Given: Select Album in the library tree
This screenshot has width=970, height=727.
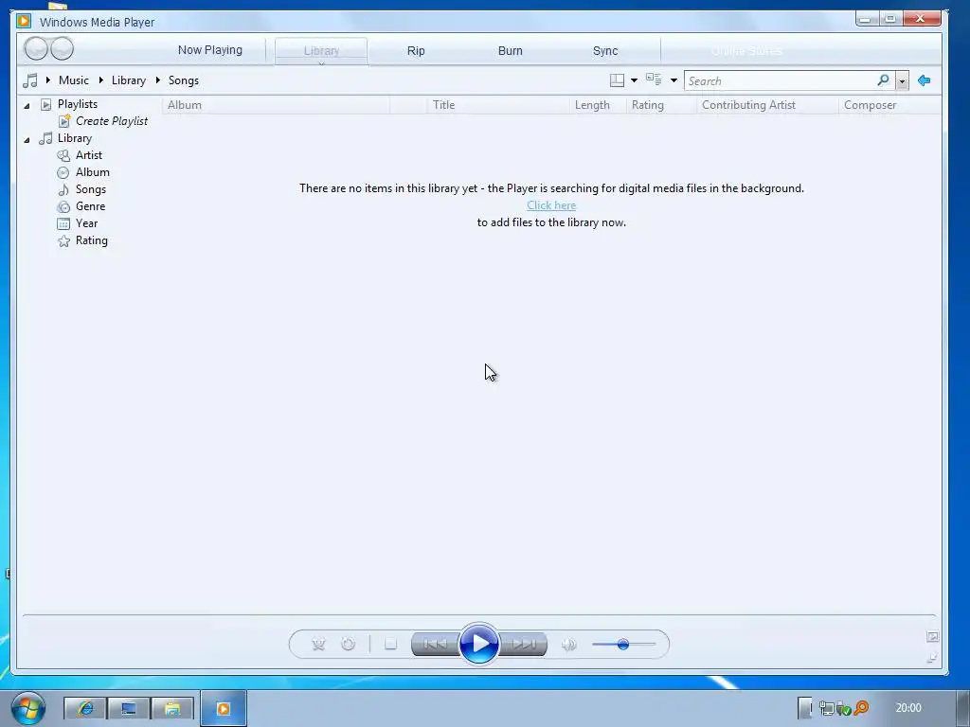Looking at the screenshot, I should (x=92, y=172).
